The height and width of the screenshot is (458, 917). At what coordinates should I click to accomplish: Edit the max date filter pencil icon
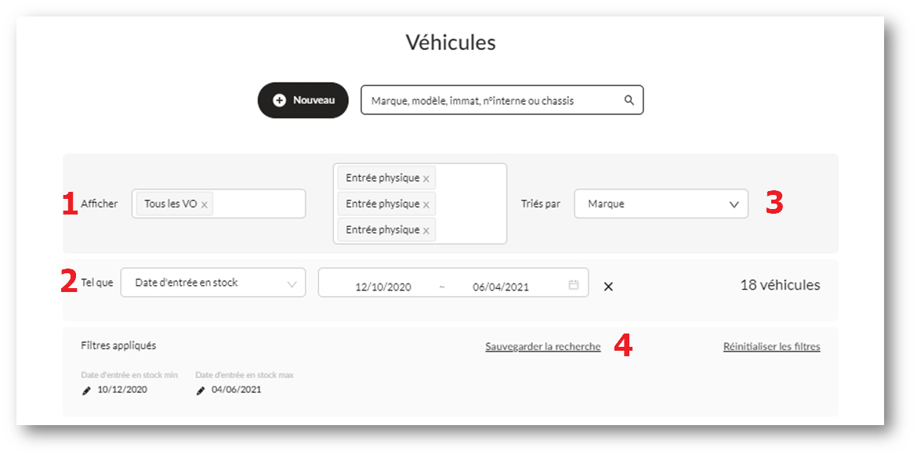point(201,391)
